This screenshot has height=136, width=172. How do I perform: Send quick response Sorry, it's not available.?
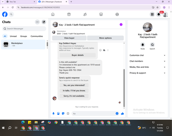[74, 96]
